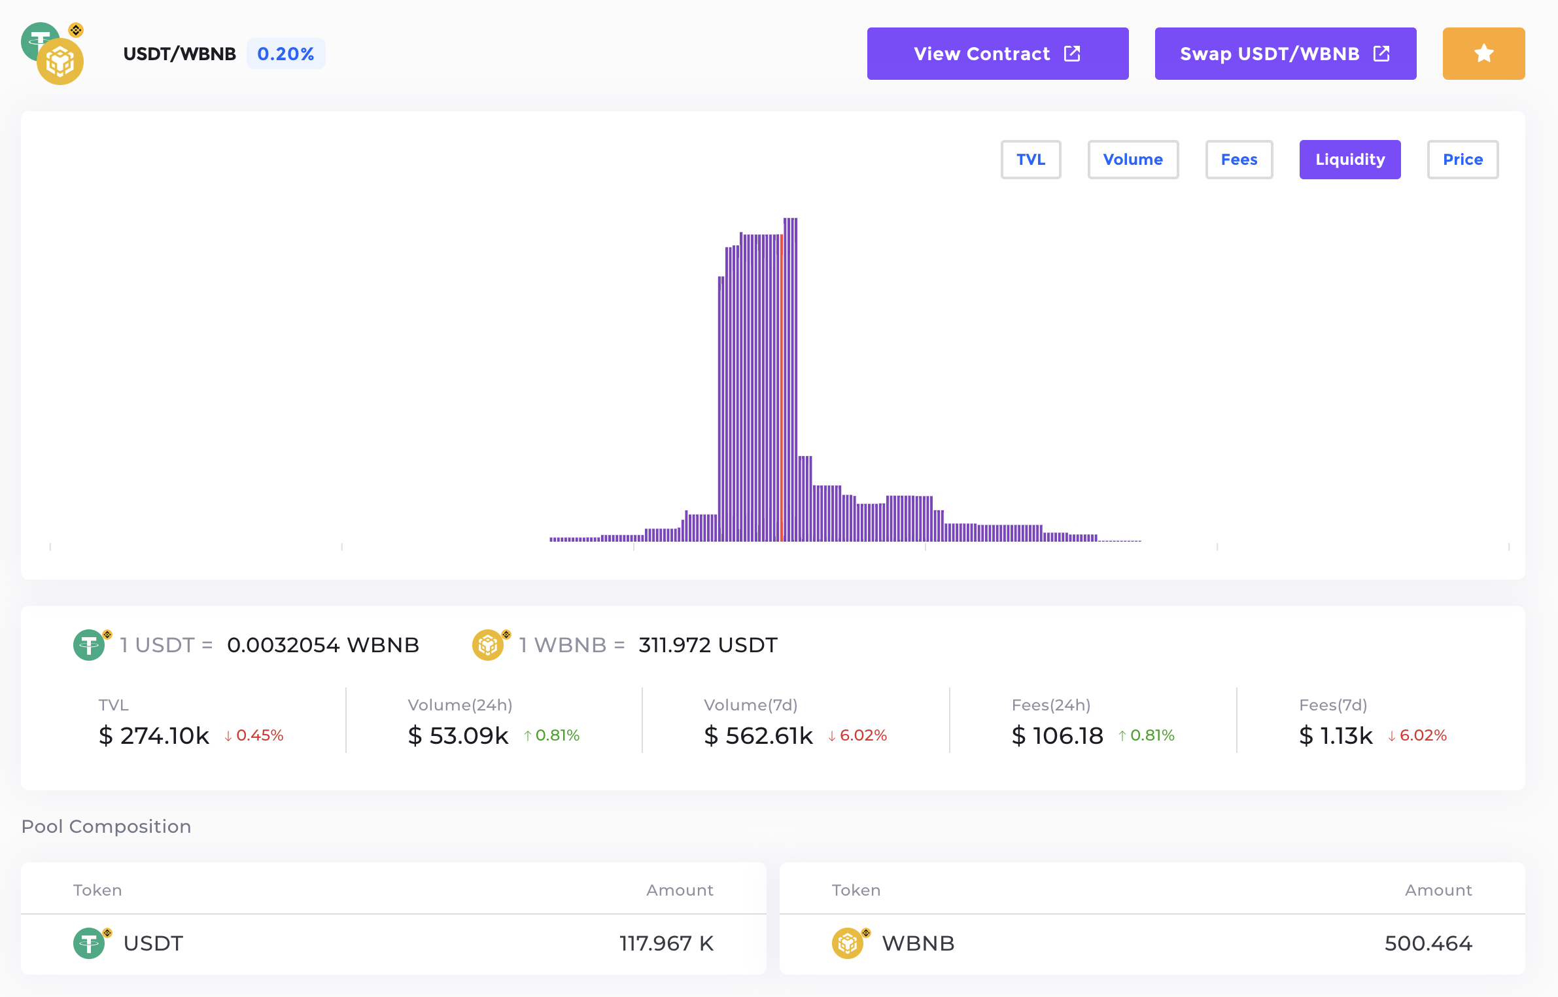Click the TVL value $ 274.10k
This screenshot has height=997, width=1558.
point(154,736)
